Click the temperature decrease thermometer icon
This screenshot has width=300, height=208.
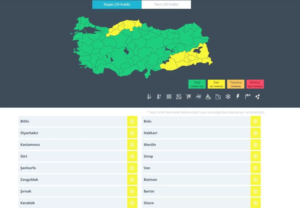tap(149, 97)
